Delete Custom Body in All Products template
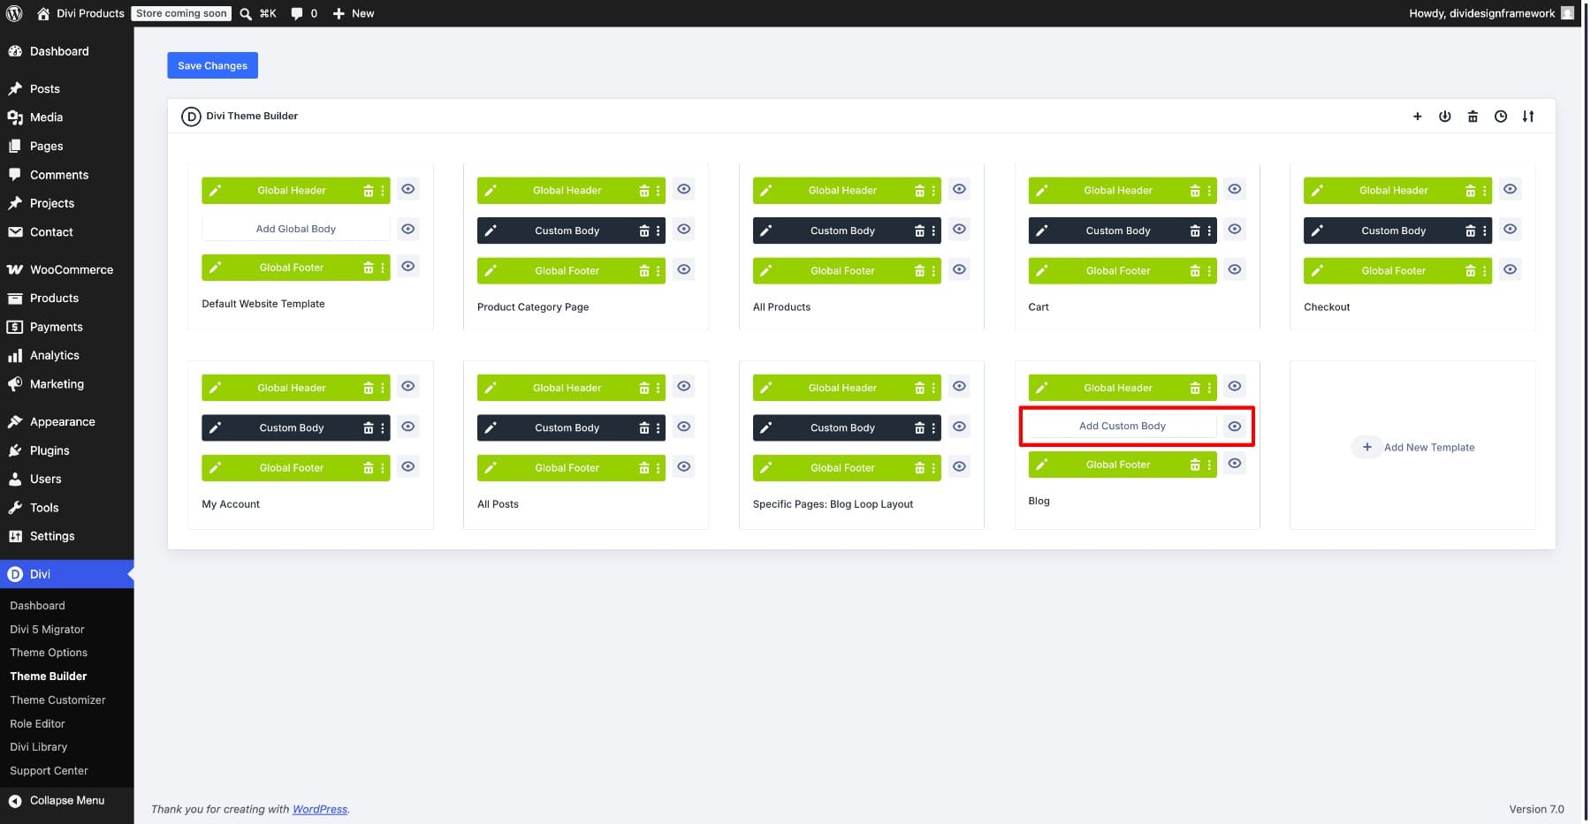1591x824 pixels. [919, 231]
